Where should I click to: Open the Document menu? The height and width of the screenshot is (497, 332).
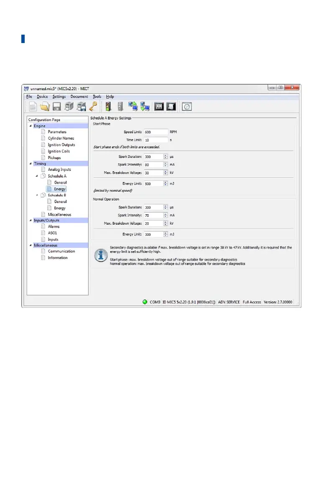coord(79,96)
